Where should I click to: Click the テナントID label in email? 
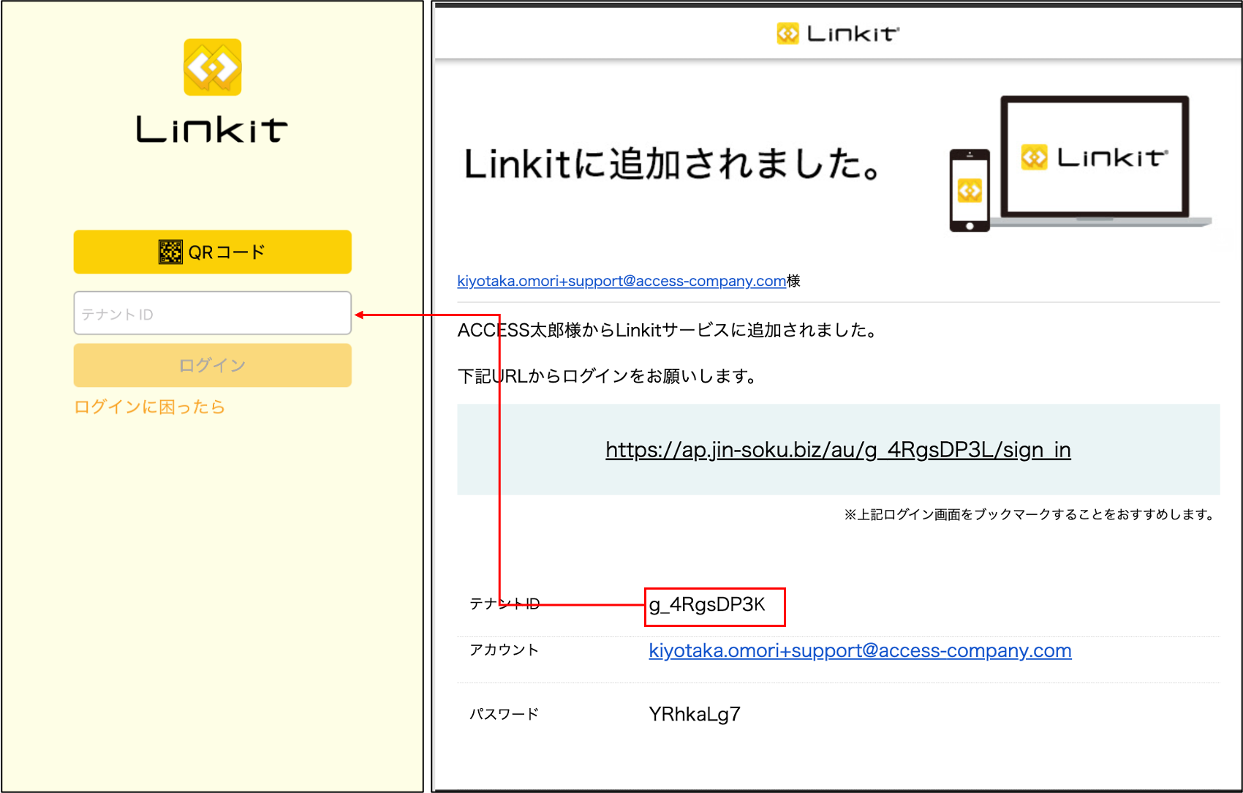505,604
